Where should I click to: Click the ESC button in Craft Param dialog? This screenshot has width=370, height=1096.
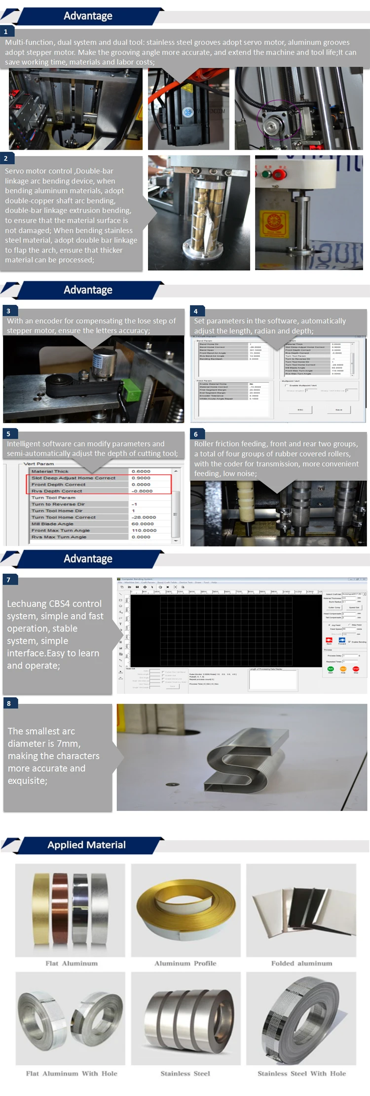click(300, 410)
